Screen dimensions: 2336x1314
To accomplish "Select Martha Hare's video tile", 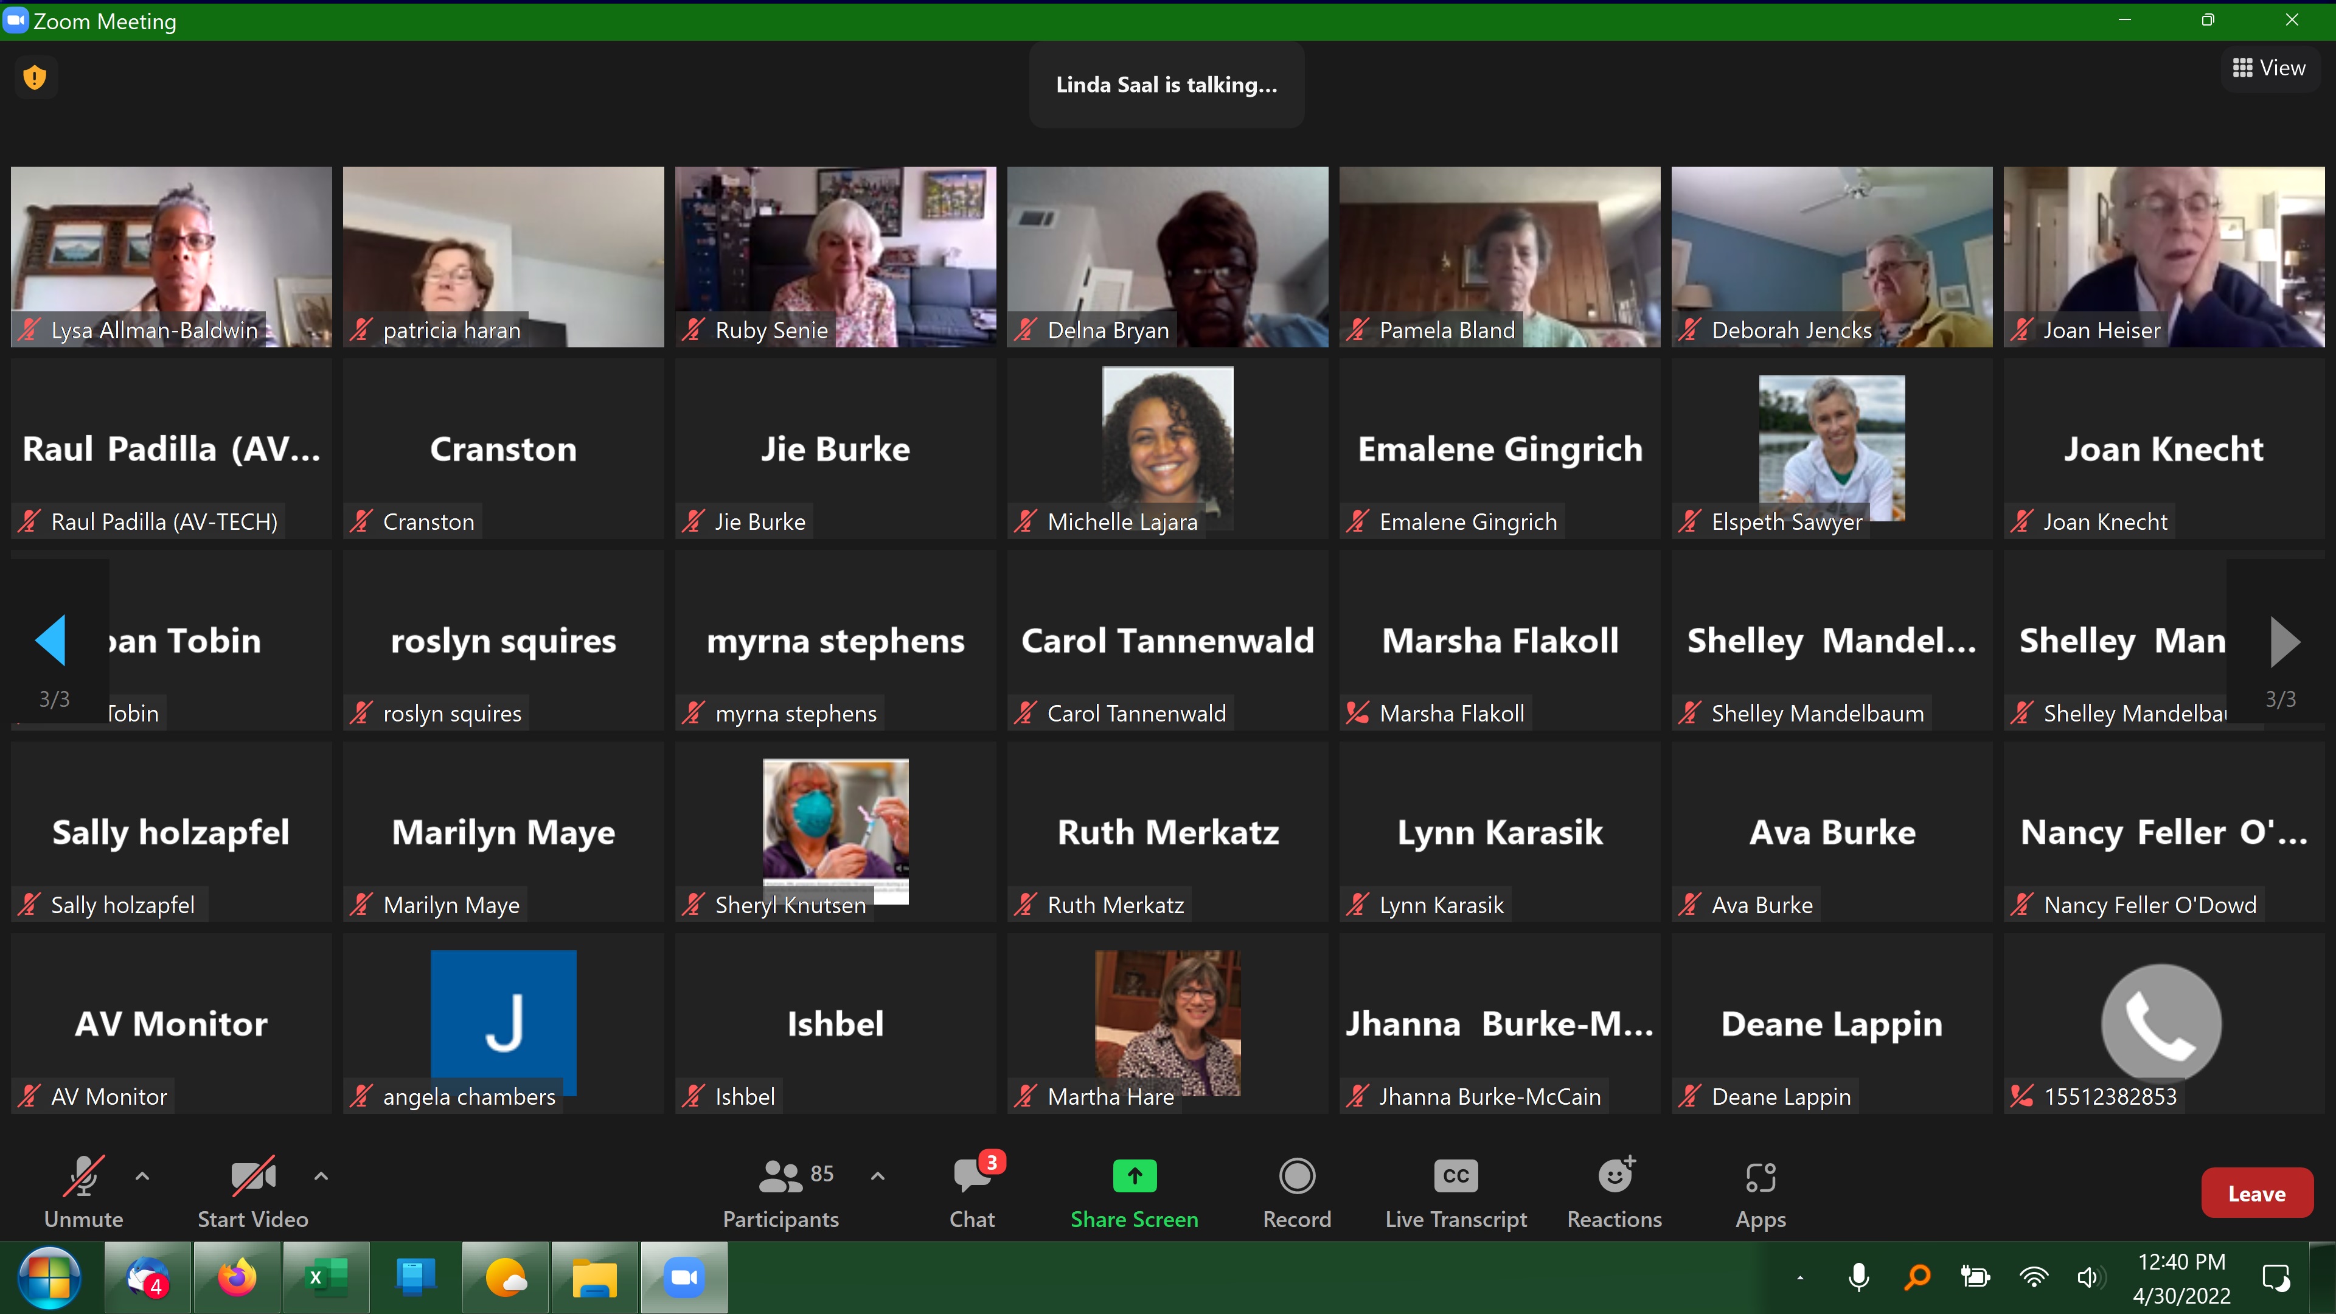I will [1167, 1023].
